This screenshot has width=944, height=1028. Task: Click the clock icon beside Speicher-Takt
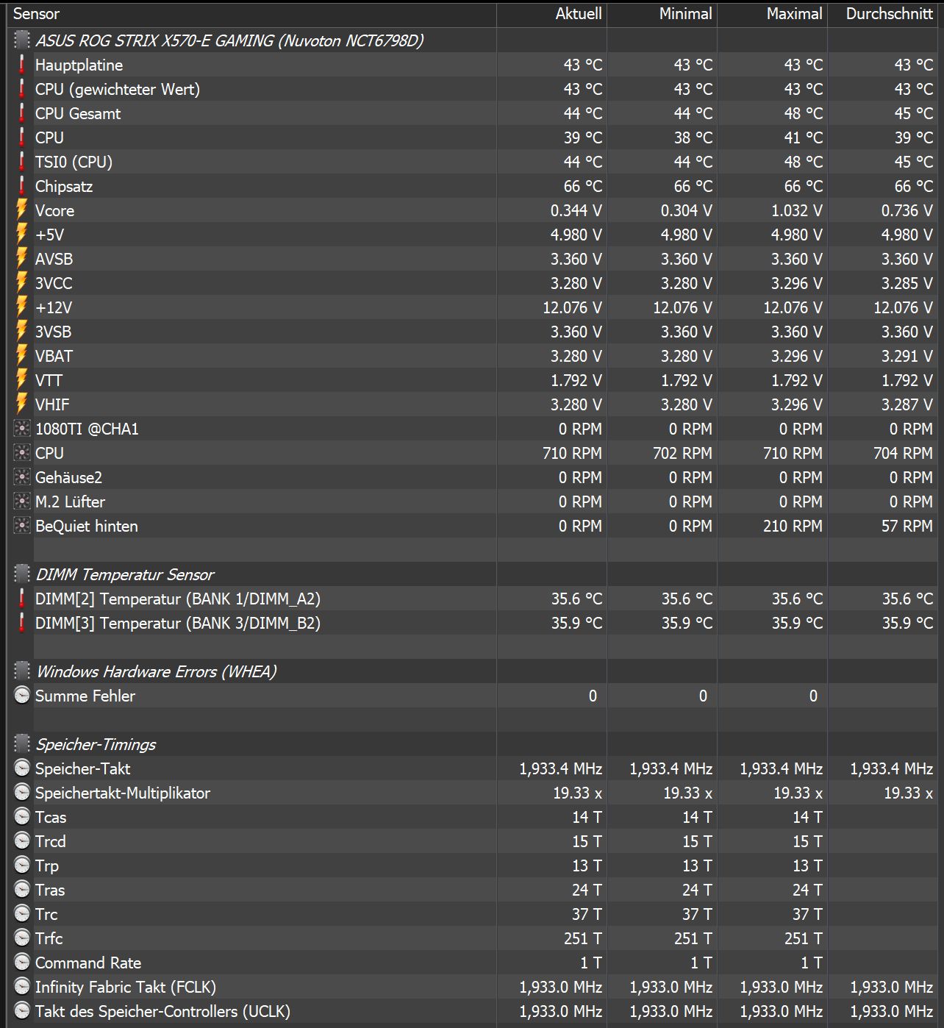tap(22, 768)
